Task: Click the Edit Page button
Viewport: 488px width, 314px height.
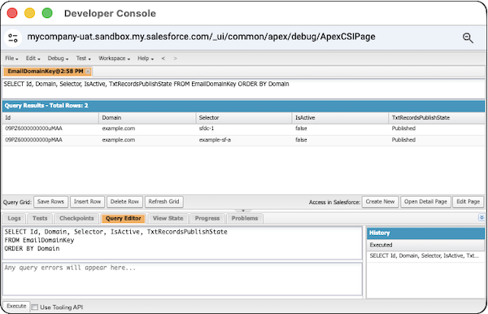Action: (468, 202)
